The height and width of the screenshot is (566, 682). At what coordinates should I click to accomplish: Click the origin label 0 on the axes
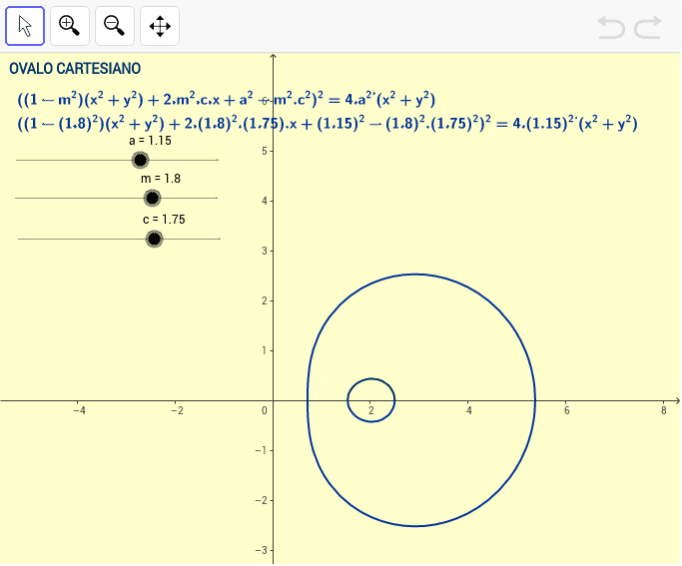(266, 410)
